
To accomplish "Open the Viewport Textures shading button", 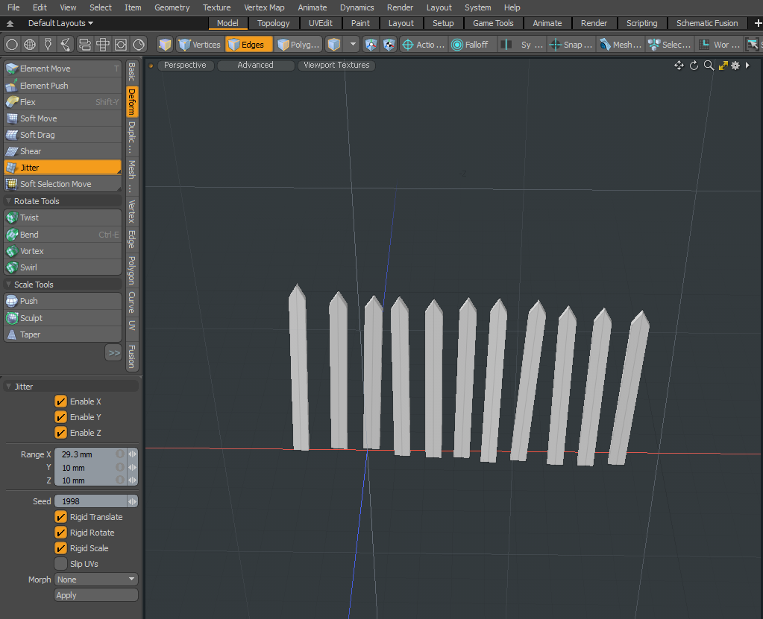I will [x=336, y=66].
